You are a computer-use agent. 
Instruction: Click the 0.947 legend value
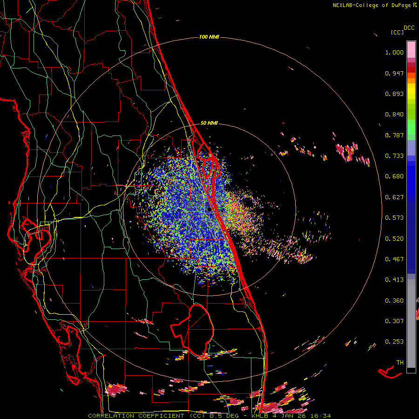pyautogui.click(x=394, y=73)
